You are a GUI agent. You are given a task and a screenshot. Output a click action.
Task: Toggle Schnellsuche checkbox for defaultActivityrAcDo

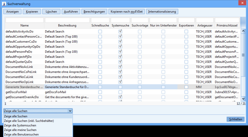(x=100, y=31)
